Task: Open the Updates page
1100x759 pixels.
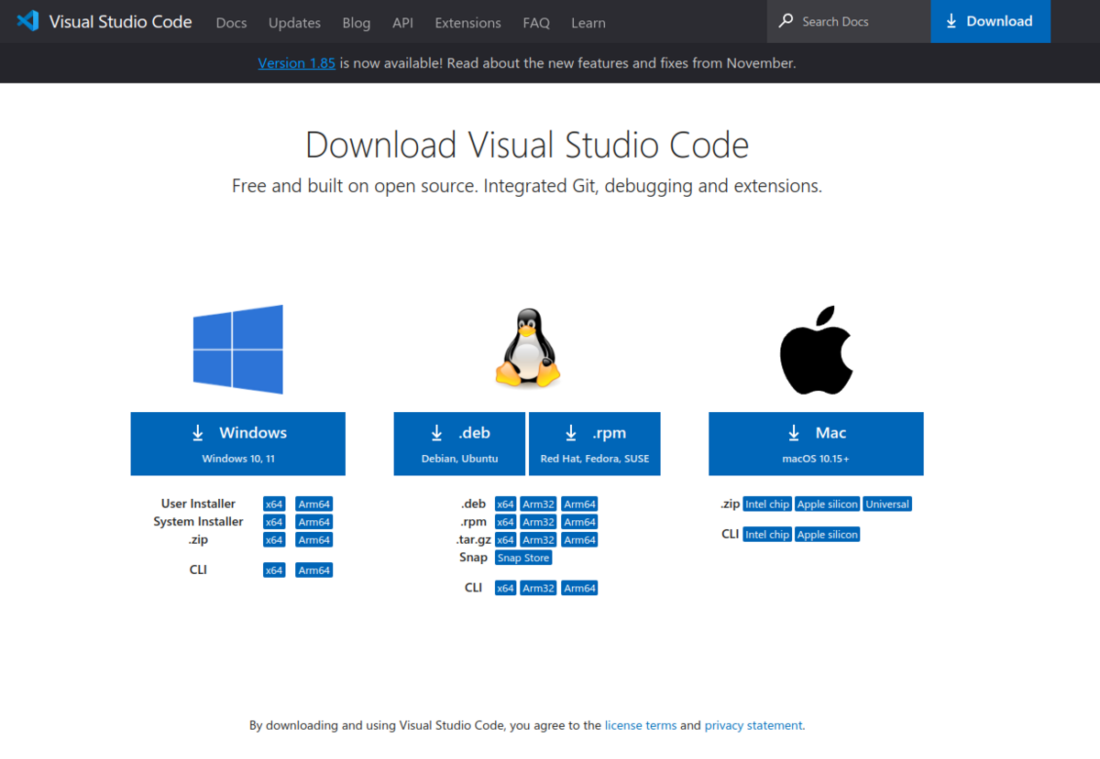Action: [x=294, y=23]
